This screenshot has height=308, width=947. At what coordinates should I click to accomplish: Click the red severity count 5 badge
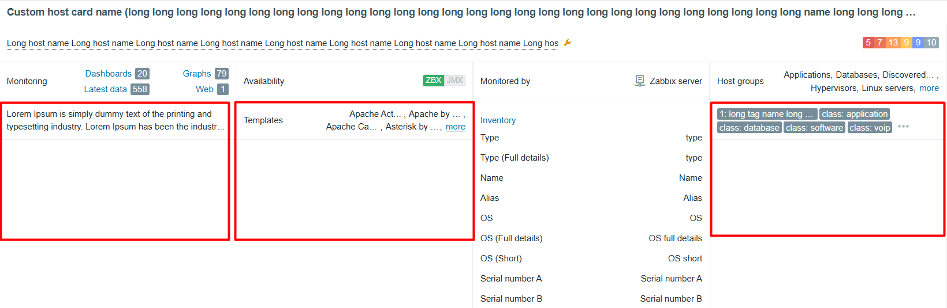click(868, 43)
